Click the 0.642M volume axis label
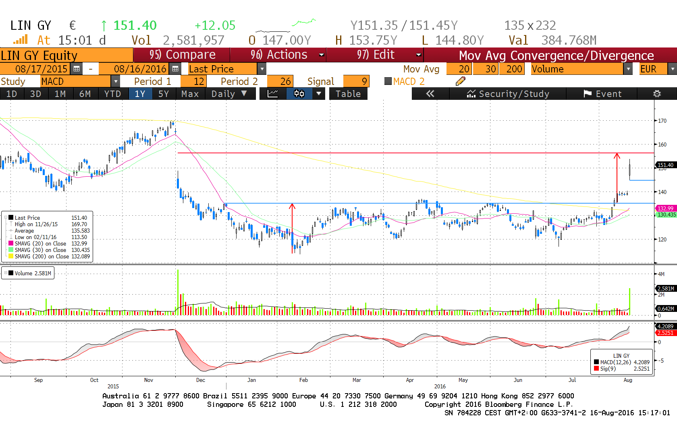 click(666, 309)
